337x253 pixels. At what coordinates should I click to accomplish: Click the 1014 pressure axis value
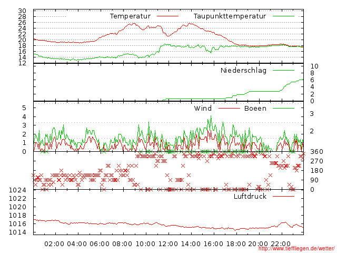point(17,232)
